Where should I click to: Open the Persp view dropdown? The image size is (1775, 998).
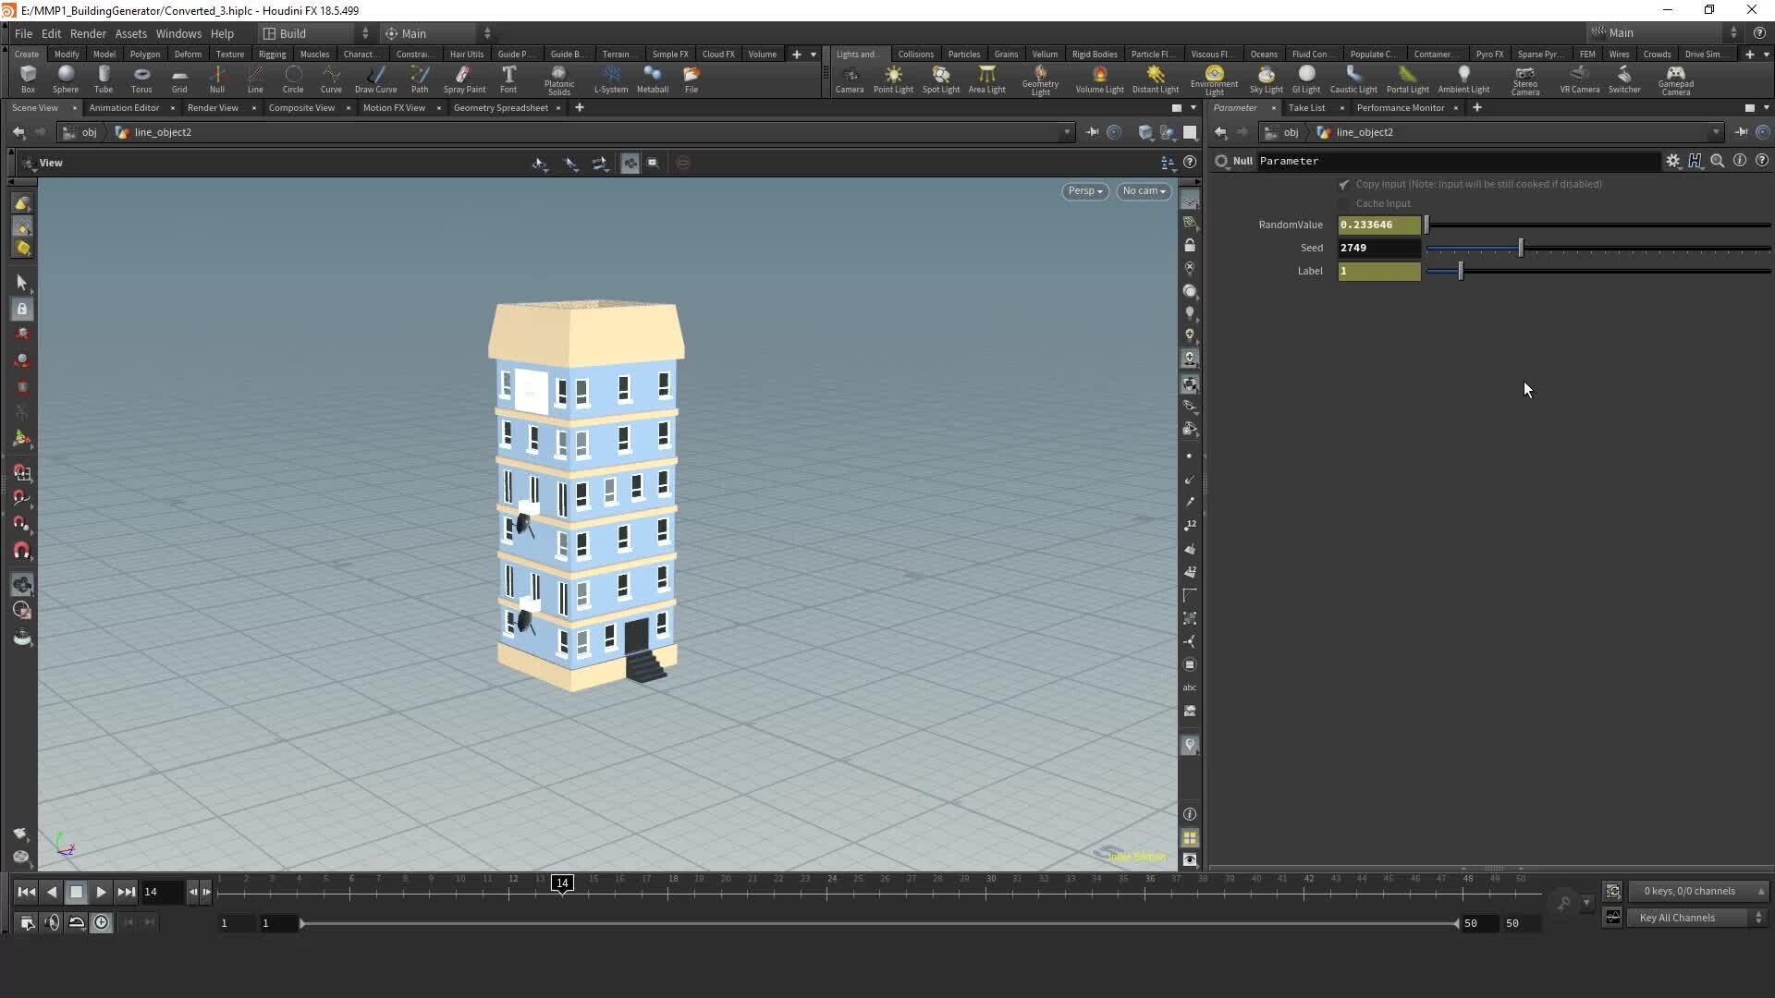1085,191
